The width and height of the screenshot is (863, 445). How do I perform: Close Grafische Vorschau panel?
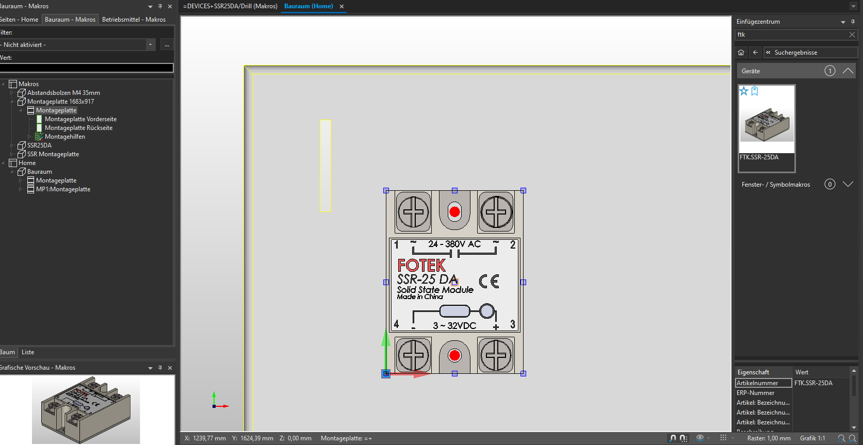(x=170, y=368)
